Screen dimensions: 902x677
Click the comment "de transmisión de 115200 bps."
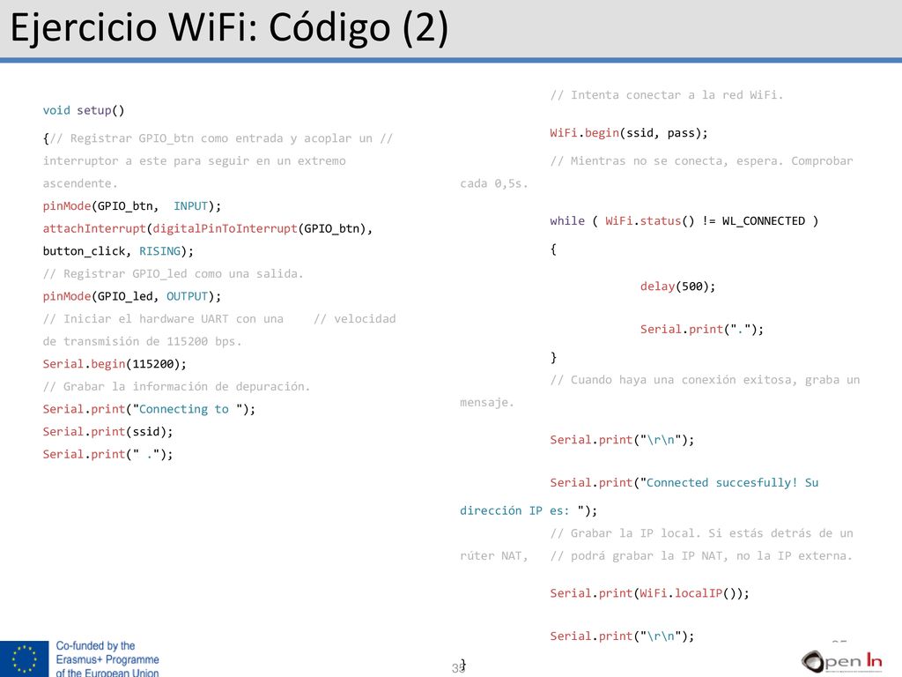tap(142, 341)
